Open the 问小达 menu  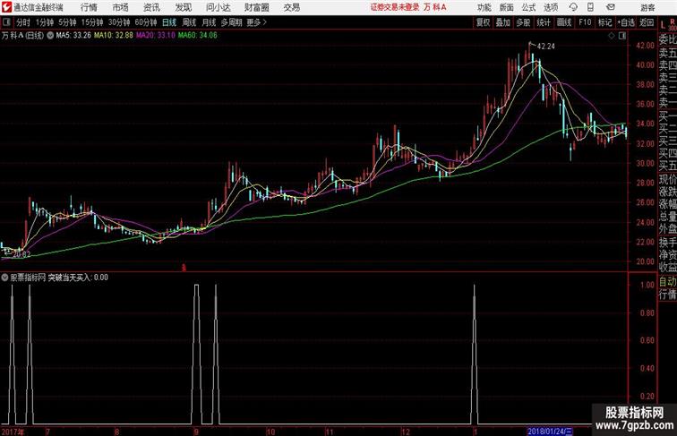[218, 7]
